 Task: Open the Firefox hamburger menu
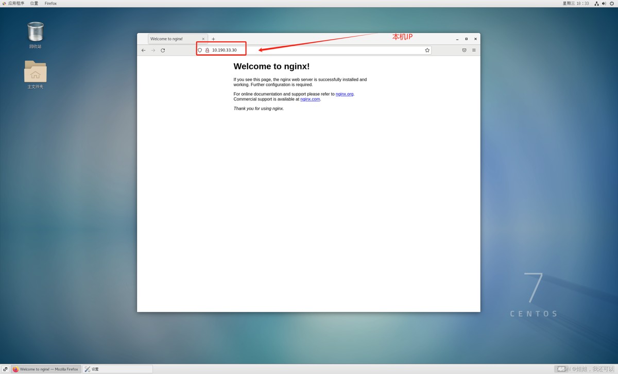(474, 50)
